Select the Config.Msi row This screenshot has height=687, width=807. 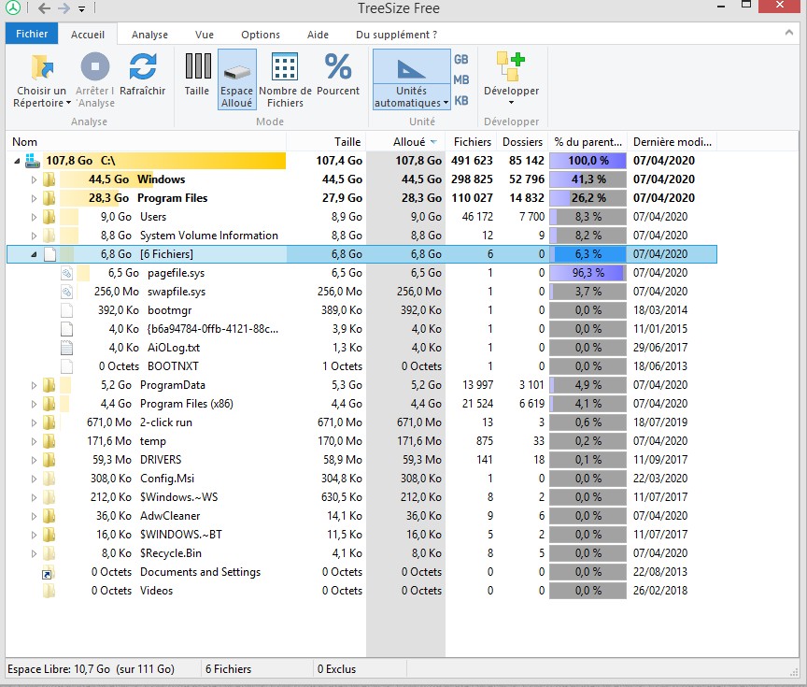361,479
